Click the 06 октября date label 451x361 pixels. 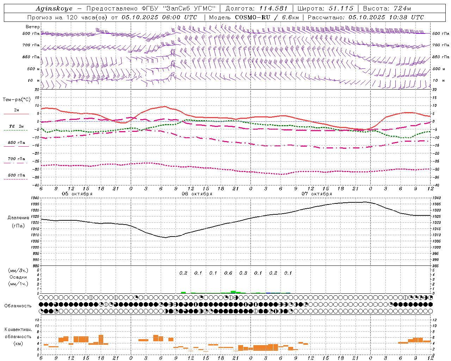click(197, 194)
